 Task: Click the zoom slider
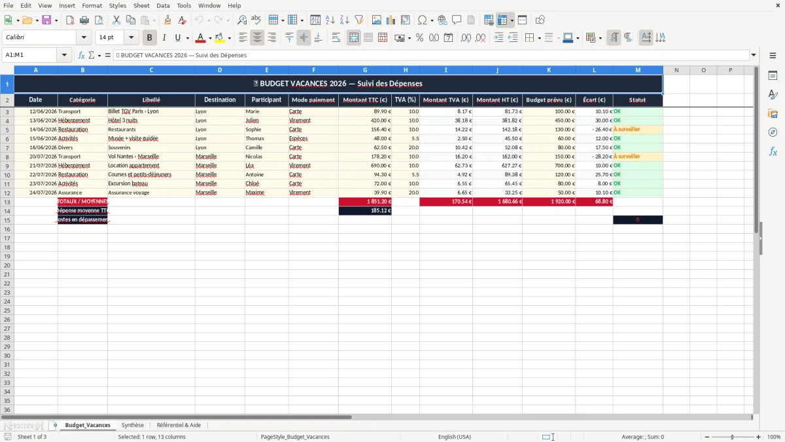point(733,437)
